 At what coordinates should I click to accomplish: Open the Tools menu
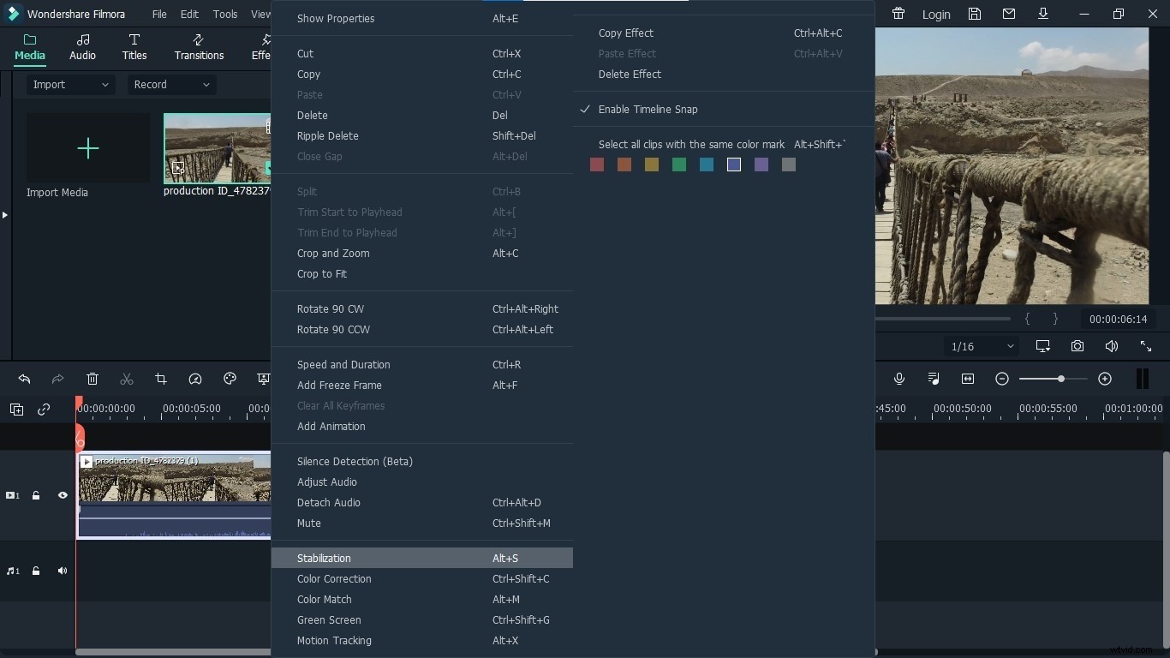(224, 14)
